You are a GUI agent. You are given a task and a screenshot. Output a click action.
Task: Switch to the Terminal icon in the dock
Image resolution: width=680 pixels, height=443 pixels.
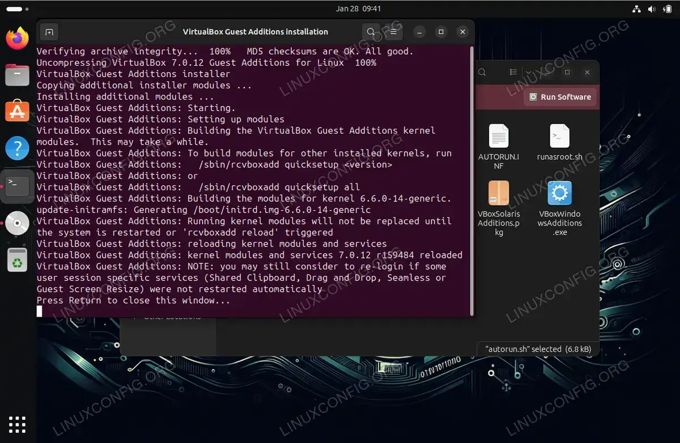tap(18, 186)
